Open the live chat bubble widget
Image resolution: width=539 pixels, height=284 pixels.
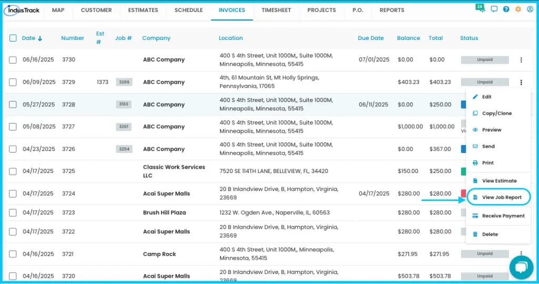[522, 267]
